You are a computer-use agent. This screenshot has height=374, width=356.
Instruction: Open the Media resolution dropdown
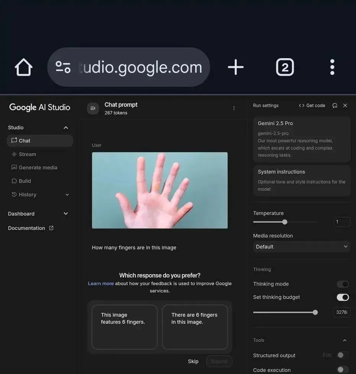[301, 246]
